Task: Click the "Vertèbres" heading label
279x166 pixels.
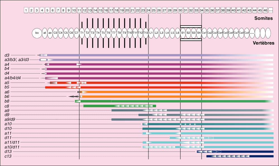Action: point(263,43)
